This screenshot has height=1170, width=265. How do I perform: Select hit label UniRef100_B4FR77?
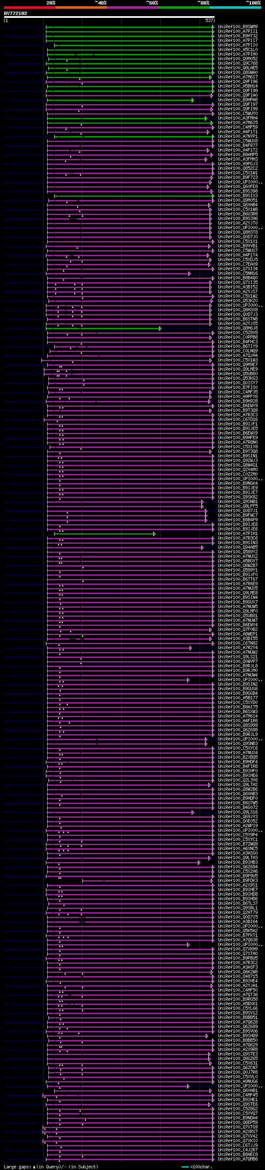click(x=238, y=145)
